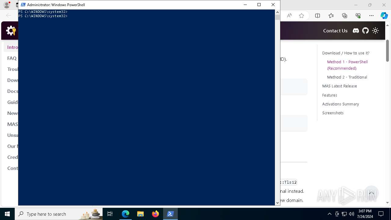
Task: Open File Explorer from taskbar
Action: 141,214
